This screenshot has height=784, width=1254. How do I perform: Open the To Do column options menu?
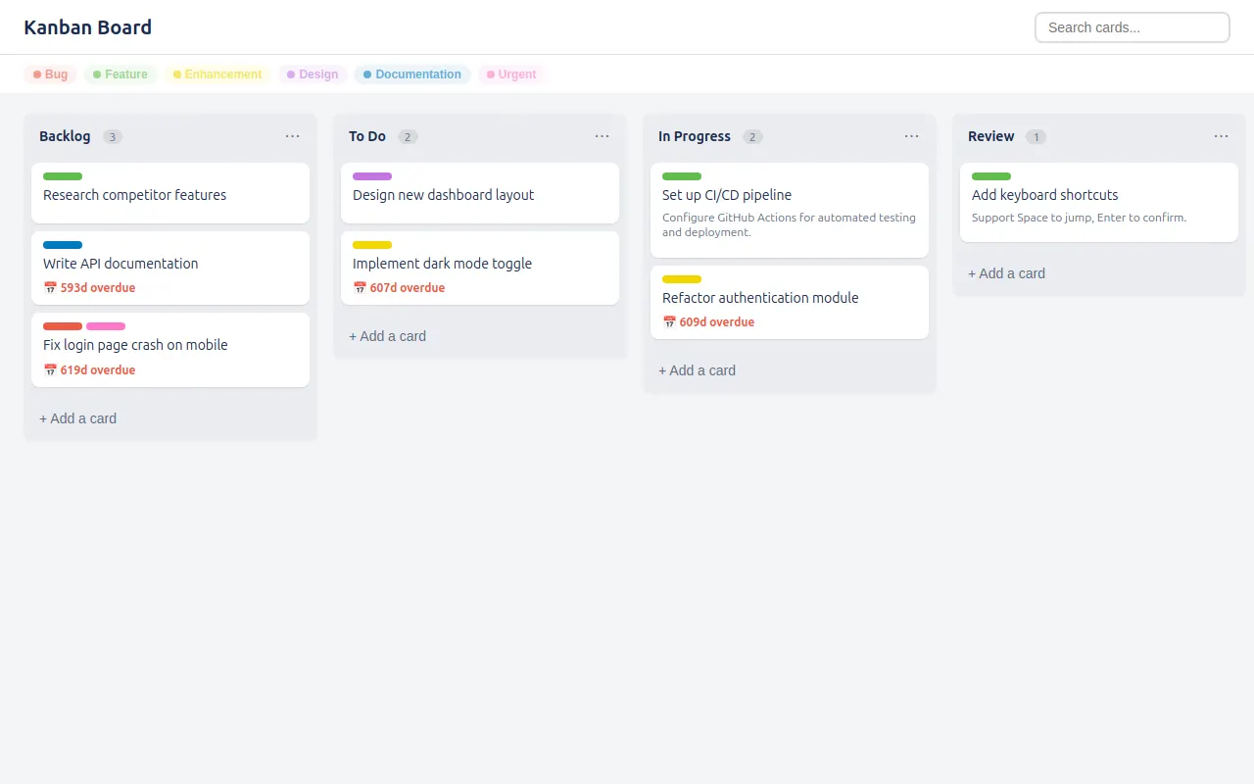click(603, 136)
